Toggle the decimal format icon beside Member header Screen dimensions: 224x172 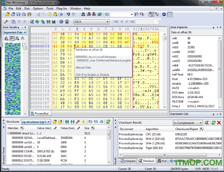point(22,128)
